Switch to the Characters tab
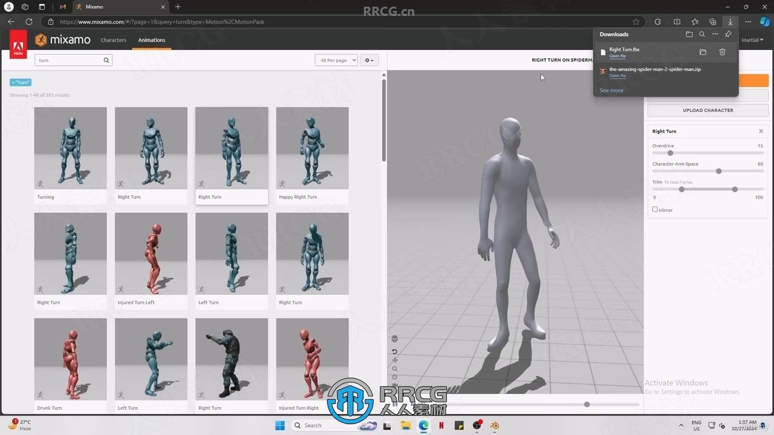This screenshot has width=774, height=435. pos(114,40)
